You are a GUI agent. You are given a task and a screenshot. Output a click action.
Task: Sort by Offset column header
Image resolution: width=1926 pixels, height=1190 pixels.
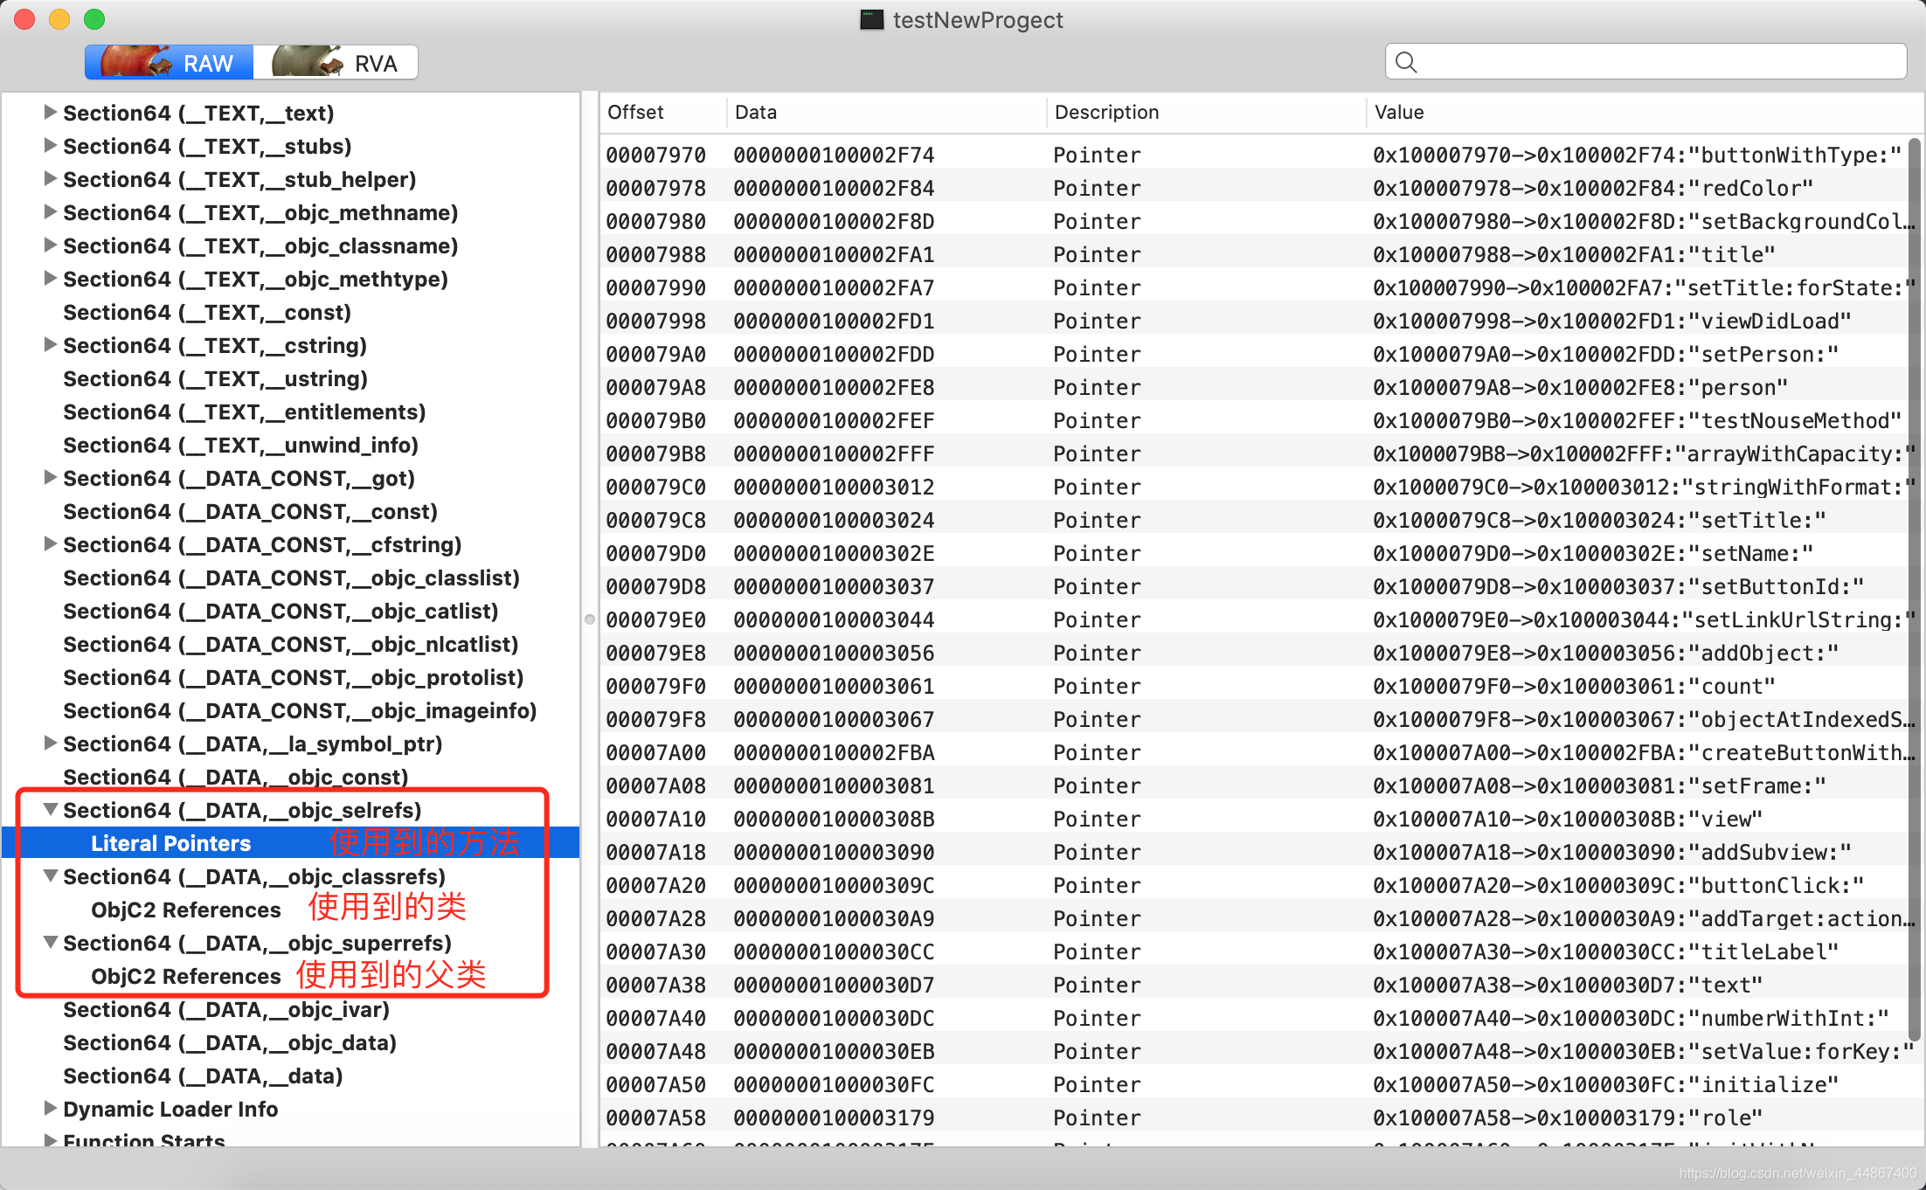(635, 112)
